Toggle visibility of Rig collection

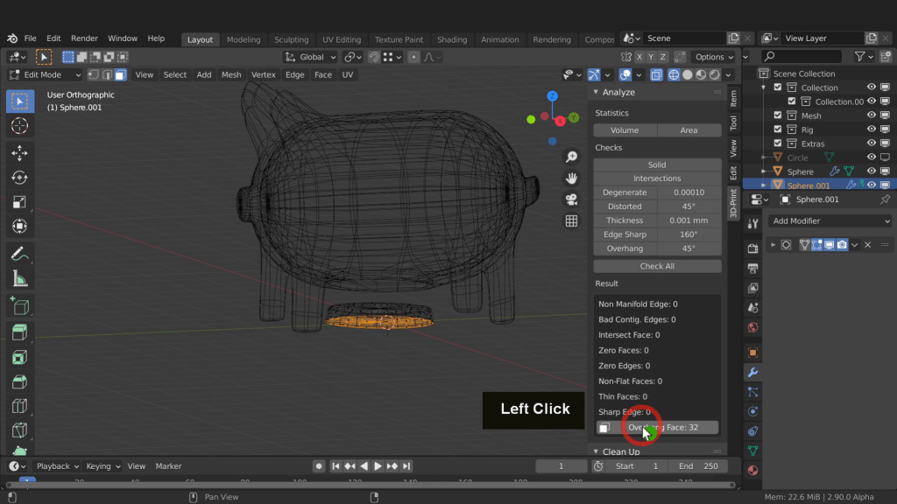(x=872, y=129)
